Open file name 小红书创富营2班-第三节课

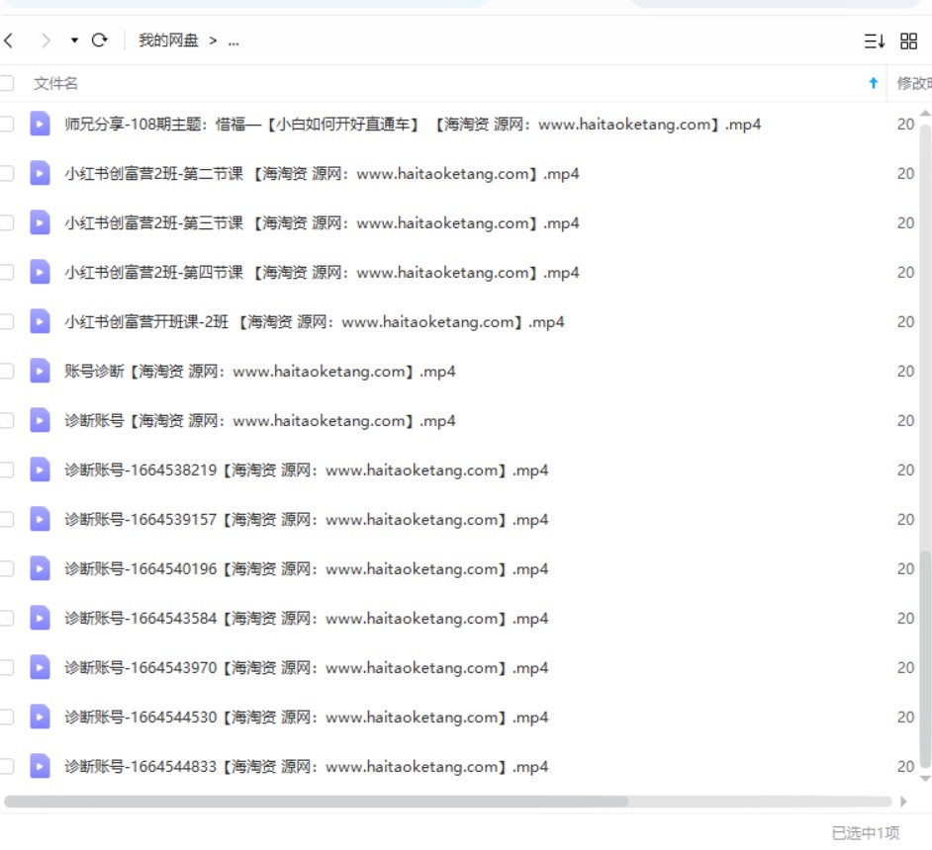click(322, 222)
